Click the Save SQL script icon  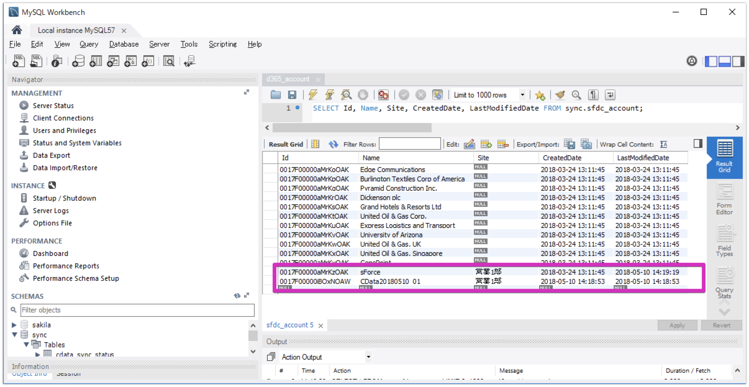click(x=292, y=95)
